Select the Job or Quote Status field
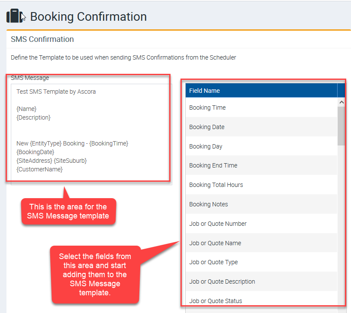 216,301
